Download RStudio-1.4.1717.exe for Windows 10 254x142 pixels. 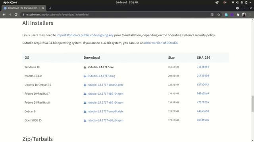pos(100,67)
